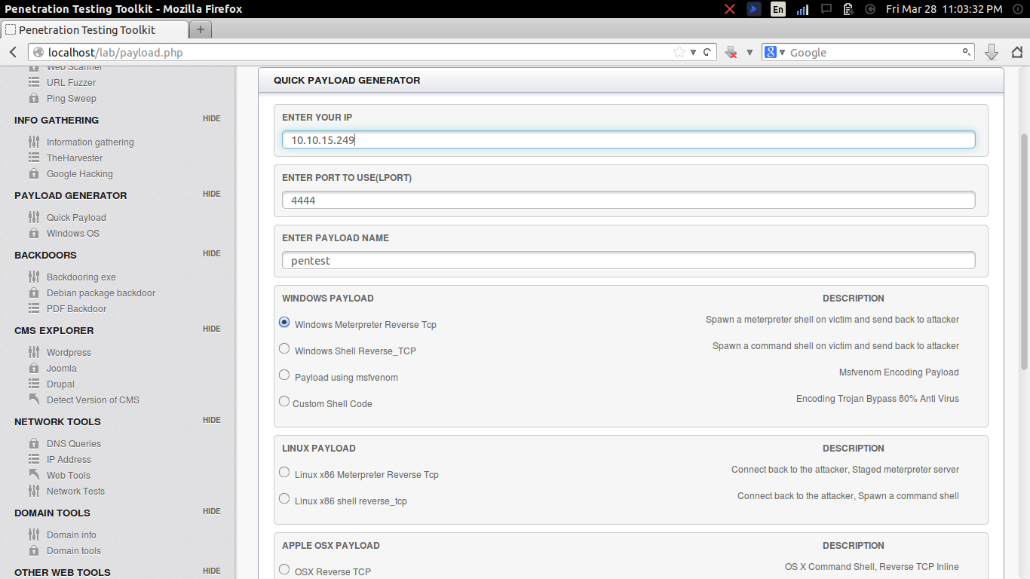Viewport: 1030px width, 579px height.
Task: Select Windows Meterpreter Reverse Tcp payload
Action: point(284,322)
